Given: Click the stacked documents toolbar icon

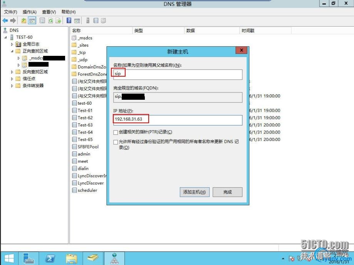Looking at the screenshot, I should [103, 21].
